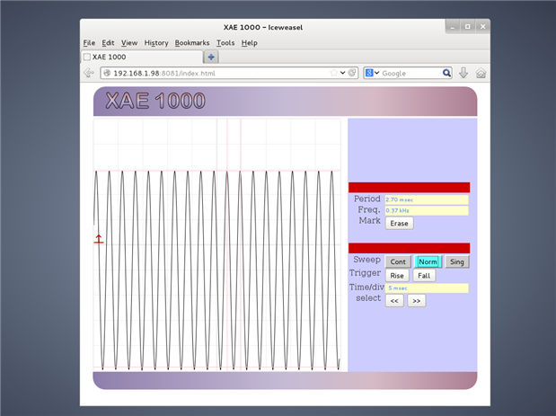Open the File menu

(x=89, y=43)
